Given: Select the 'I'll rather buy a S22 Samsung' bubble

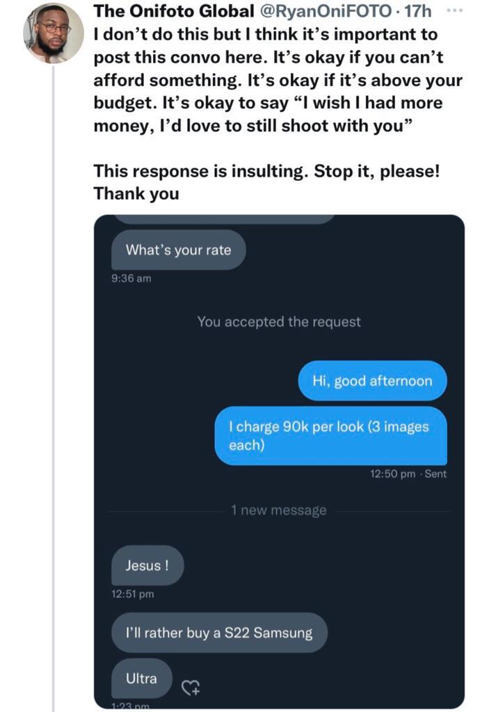Looking at the screenshot, I should tap(219, 632).
